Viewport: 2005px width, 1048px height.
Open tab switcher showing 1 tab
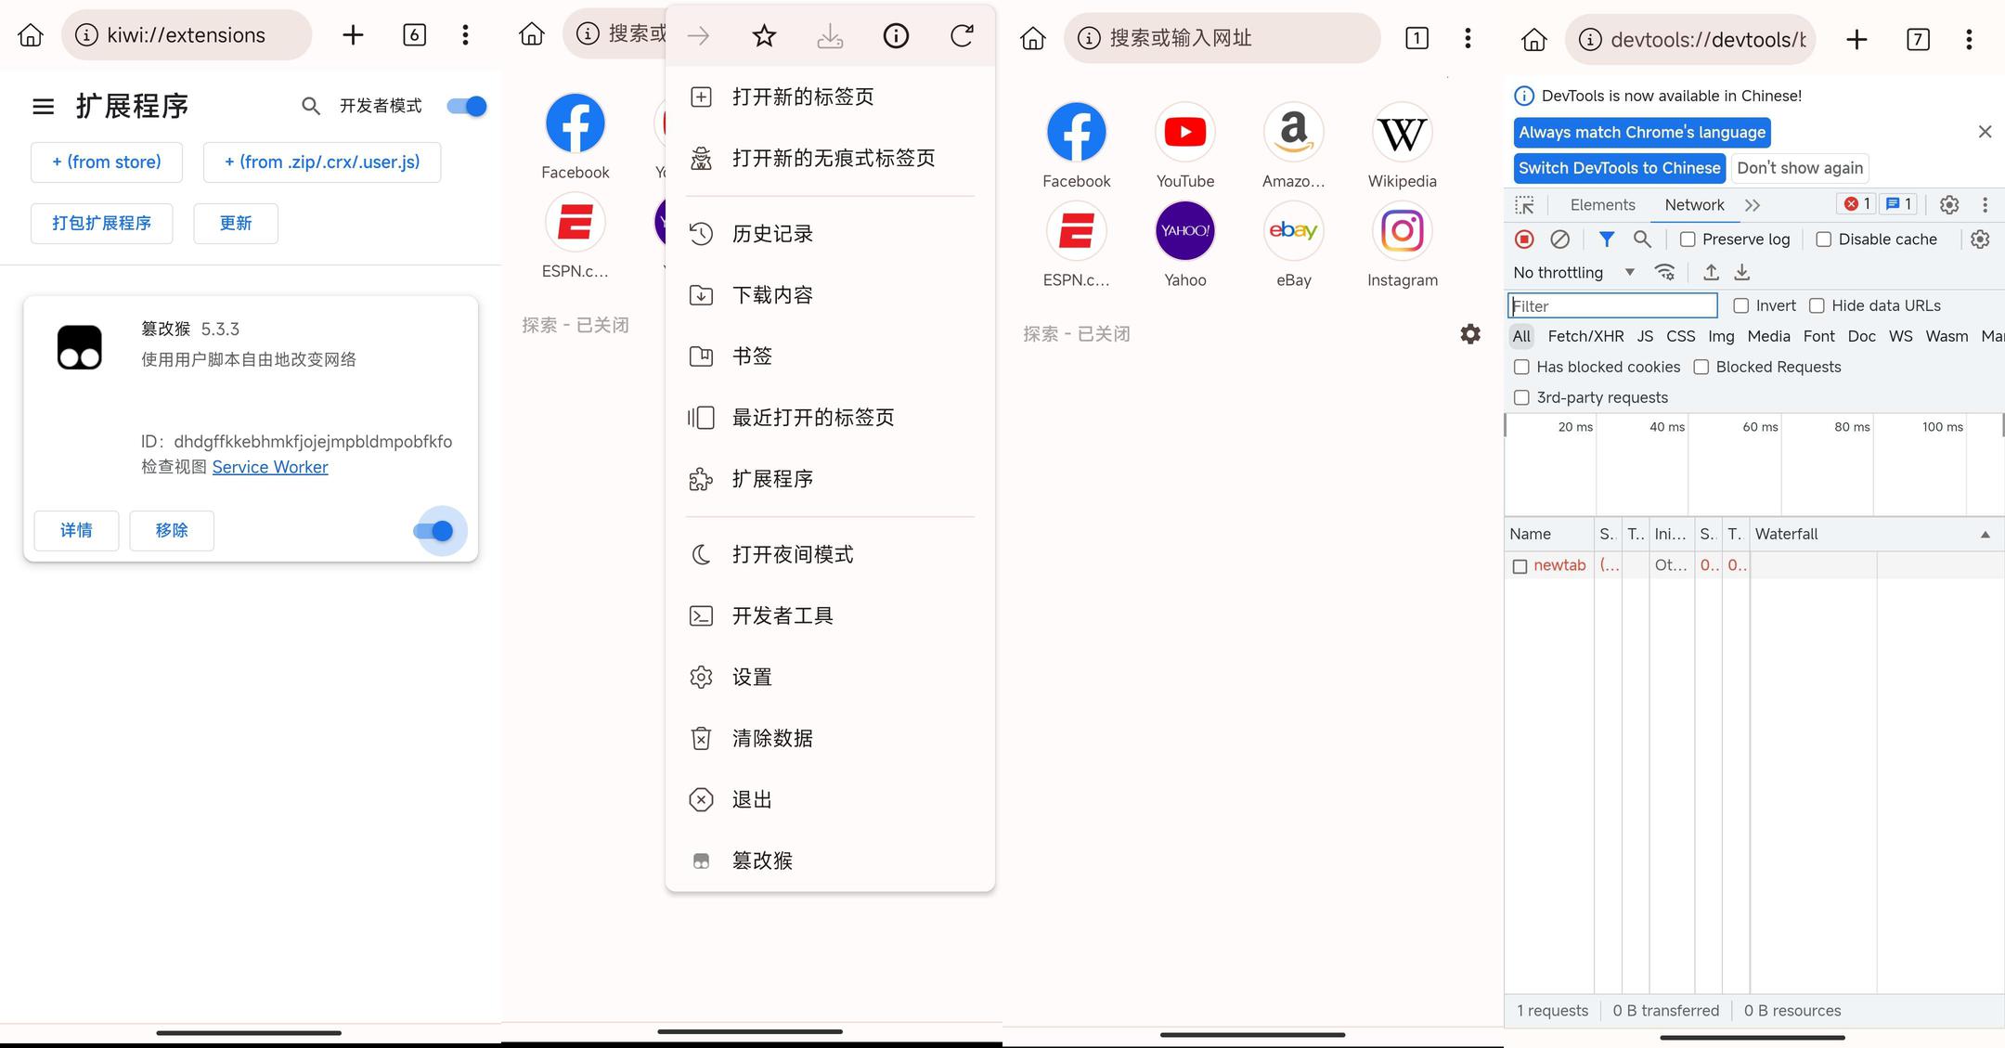click(x=1416, y=38)
